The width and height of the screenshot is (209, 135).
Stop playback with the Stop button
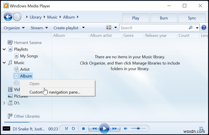tap(84, 129)
